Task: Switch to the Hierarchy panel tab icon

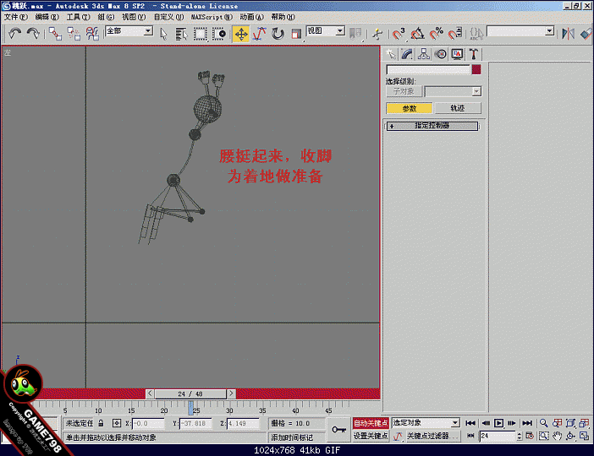Action: 424,54
